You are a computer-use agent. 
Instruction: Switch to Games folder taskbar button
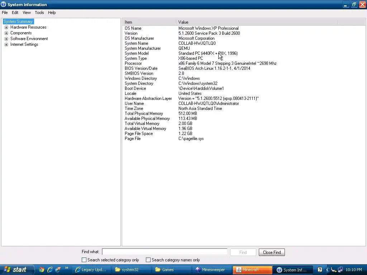pos(172,270)
